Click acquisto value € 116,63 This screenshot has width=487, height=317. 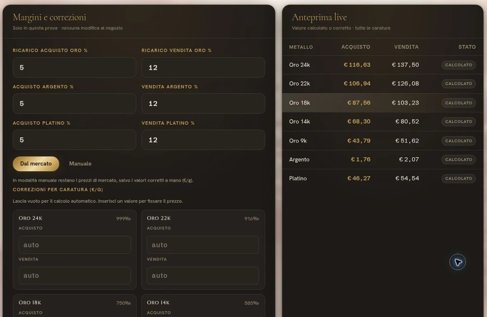tap(357, 65)
